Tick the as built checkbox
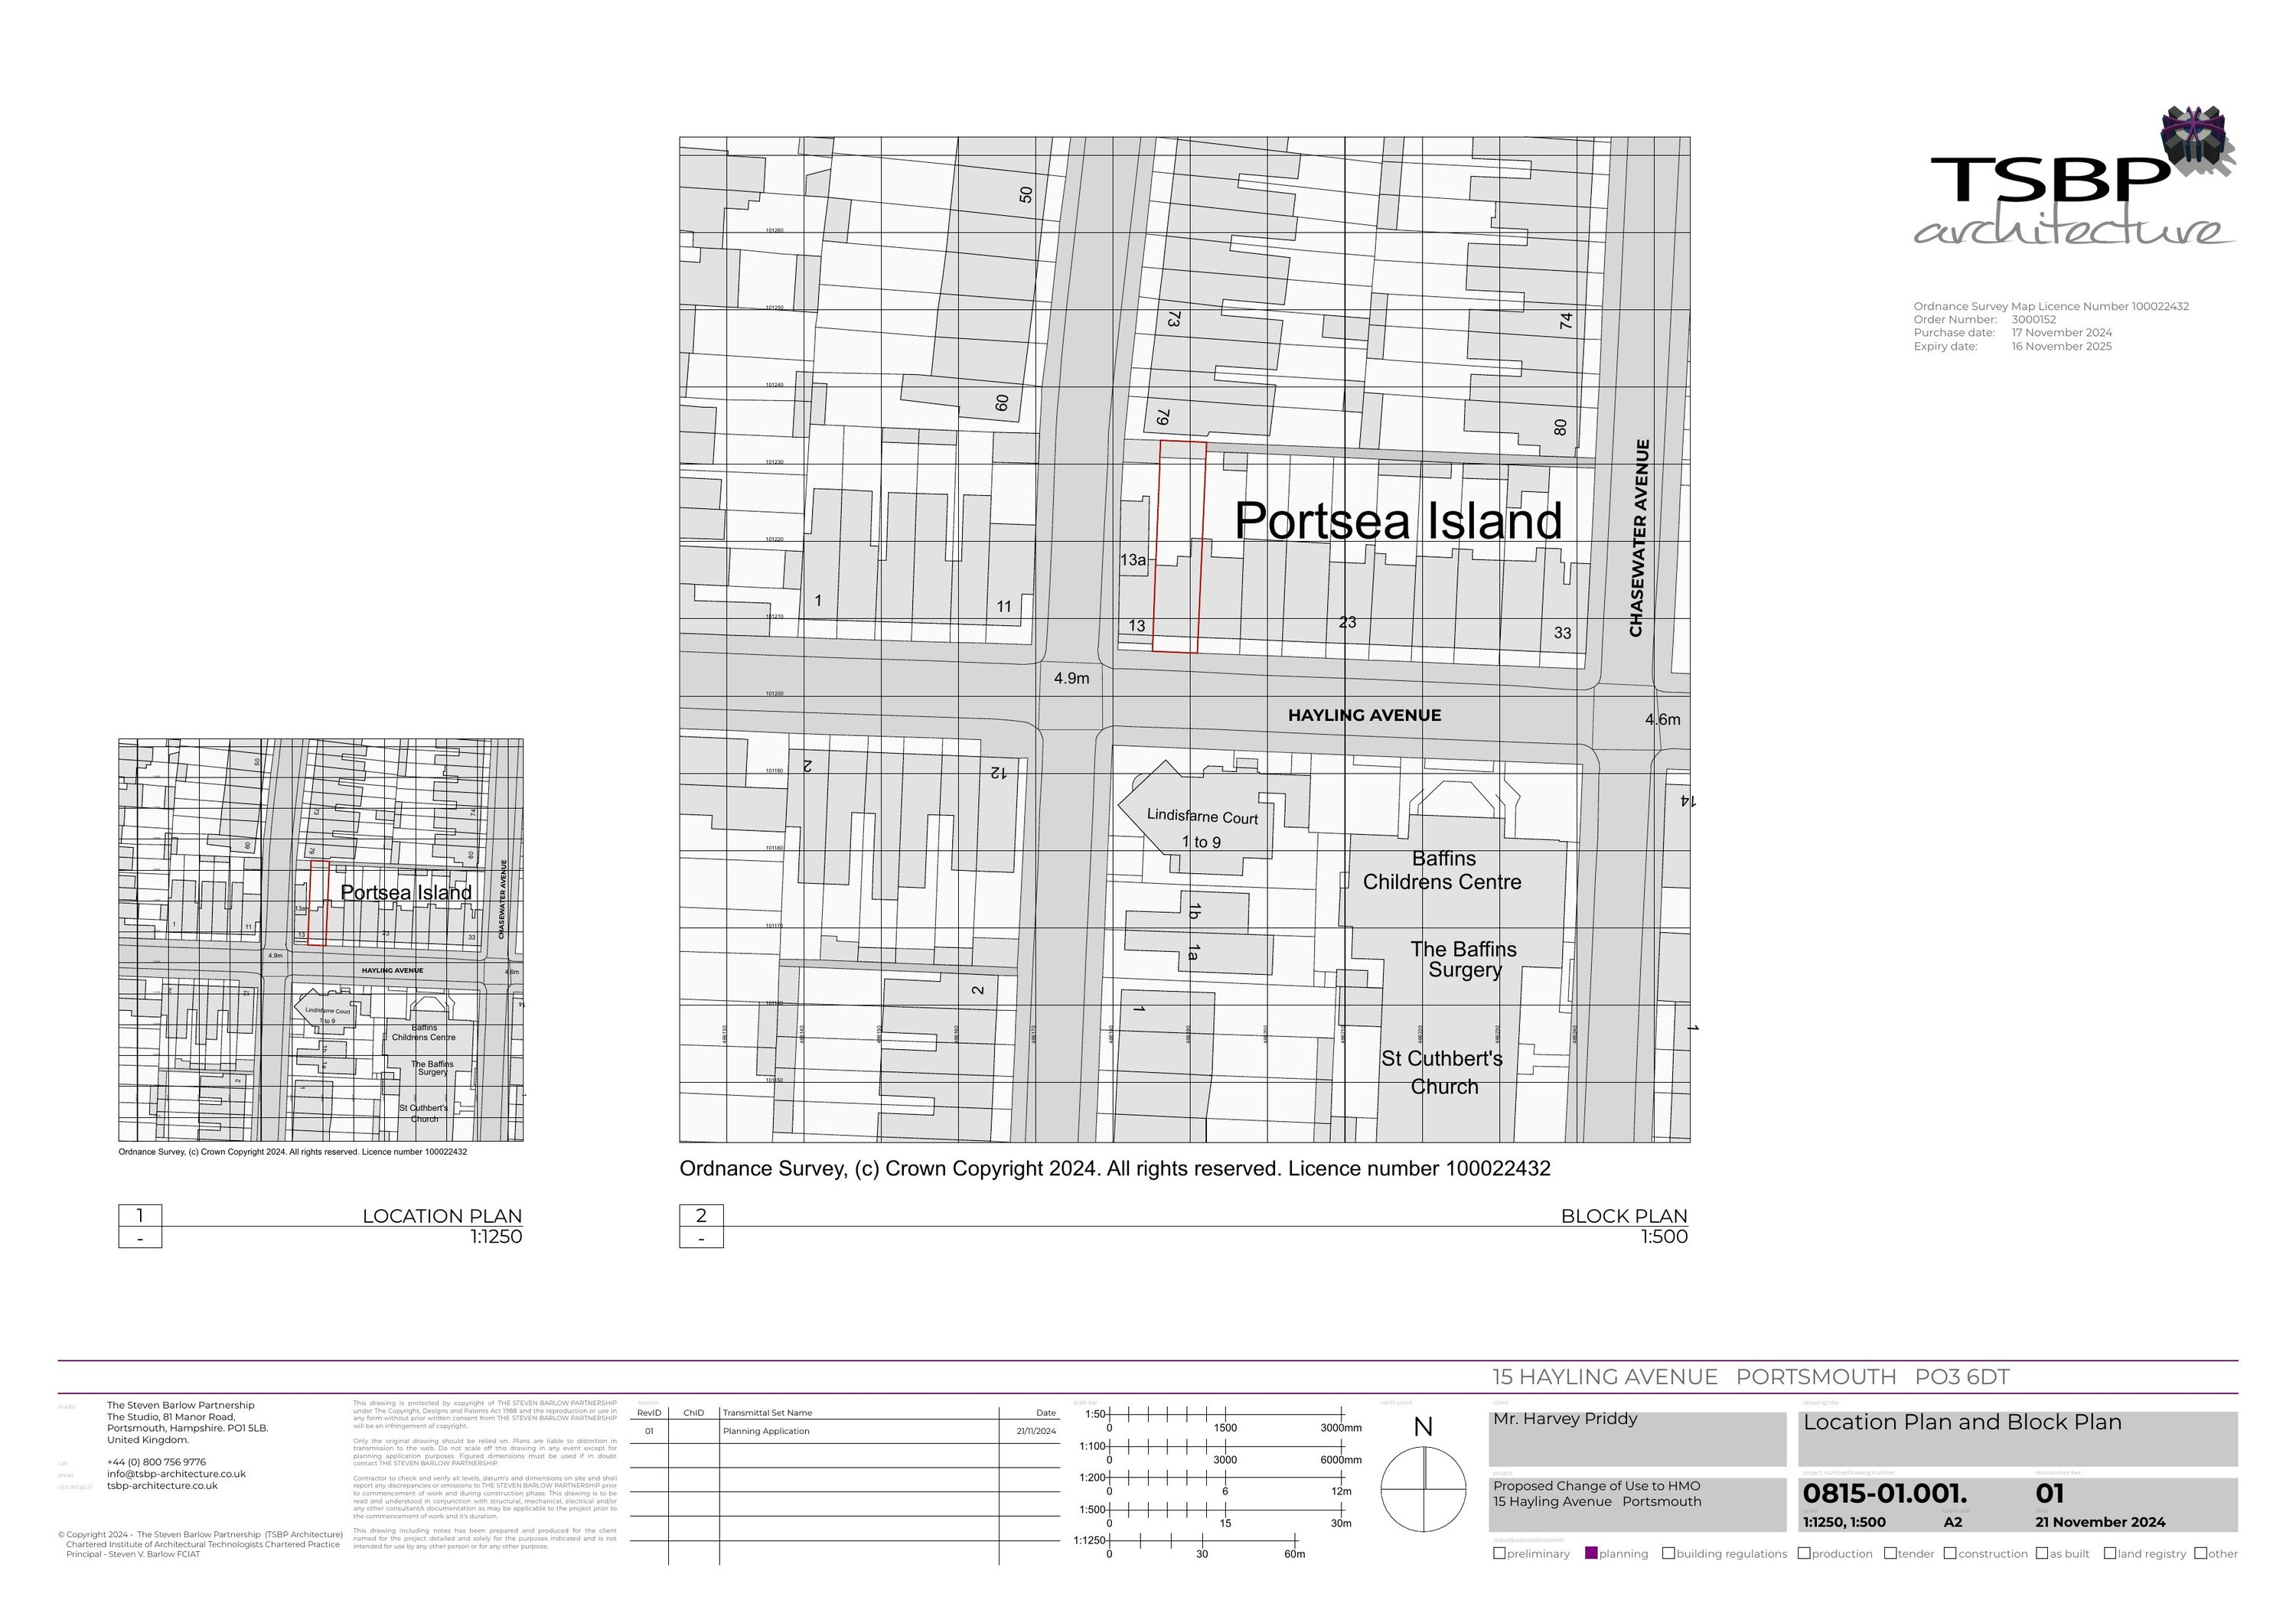The height and width of the screenshot is (1623, 2296). [x=2042, y=1553]
